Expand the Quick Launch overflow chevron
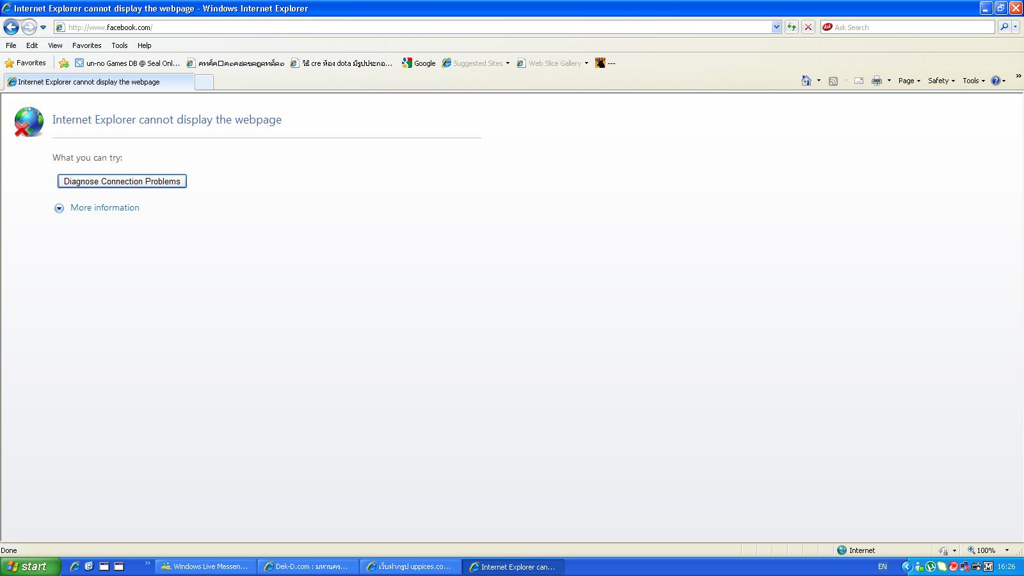 click(148, 563)
